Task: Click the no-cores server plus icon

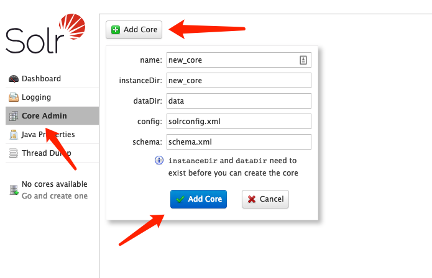Action: point(14,190)
